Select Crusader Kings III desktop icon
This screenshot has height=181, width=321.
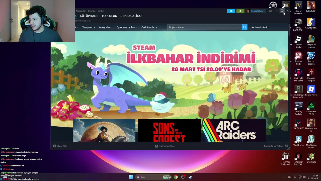tap(311, 75)
